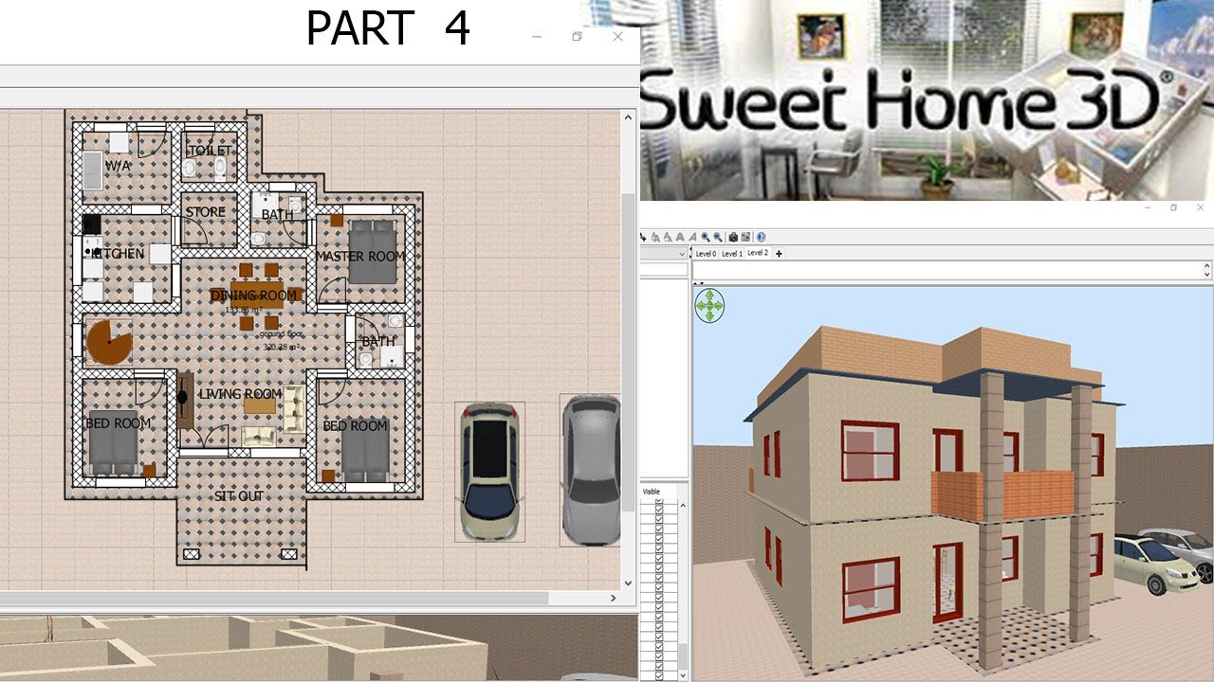Click the Decrease text size toolbar icon

(x=668, y=237)
